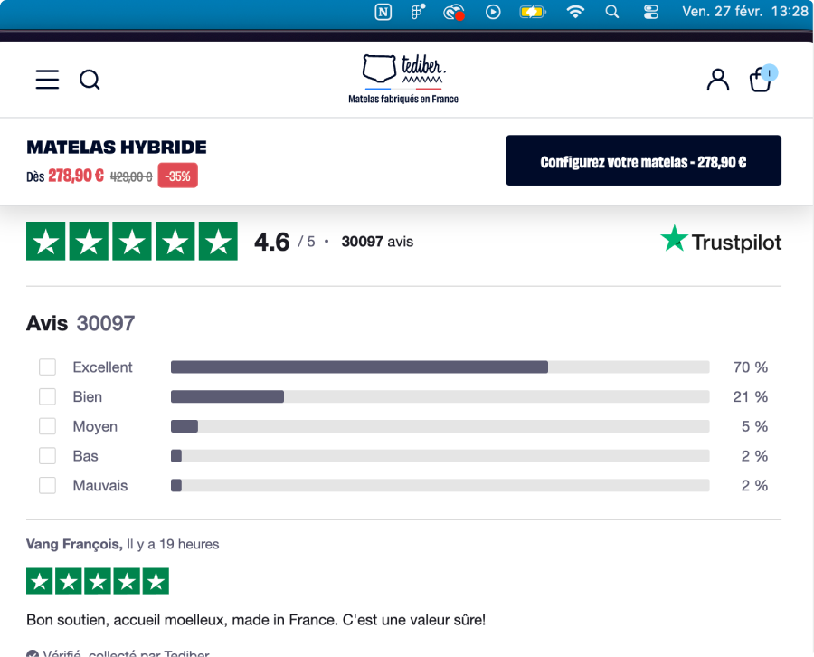This screenshot has height=657, width=814.
Task: Tick the Mauvais rating filter checkbox
Action: coord(47,485)
